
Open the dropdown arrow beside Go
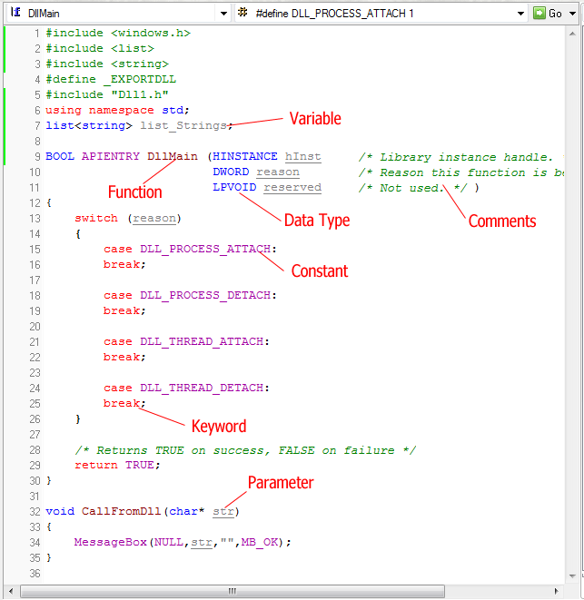pyautogui.click(x=573, y=14)
